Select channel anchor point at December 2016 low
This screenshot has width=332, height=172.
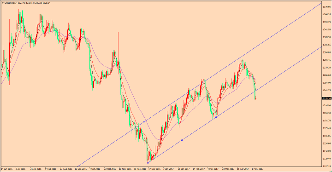pyautogui.click(x=148, y=163)
